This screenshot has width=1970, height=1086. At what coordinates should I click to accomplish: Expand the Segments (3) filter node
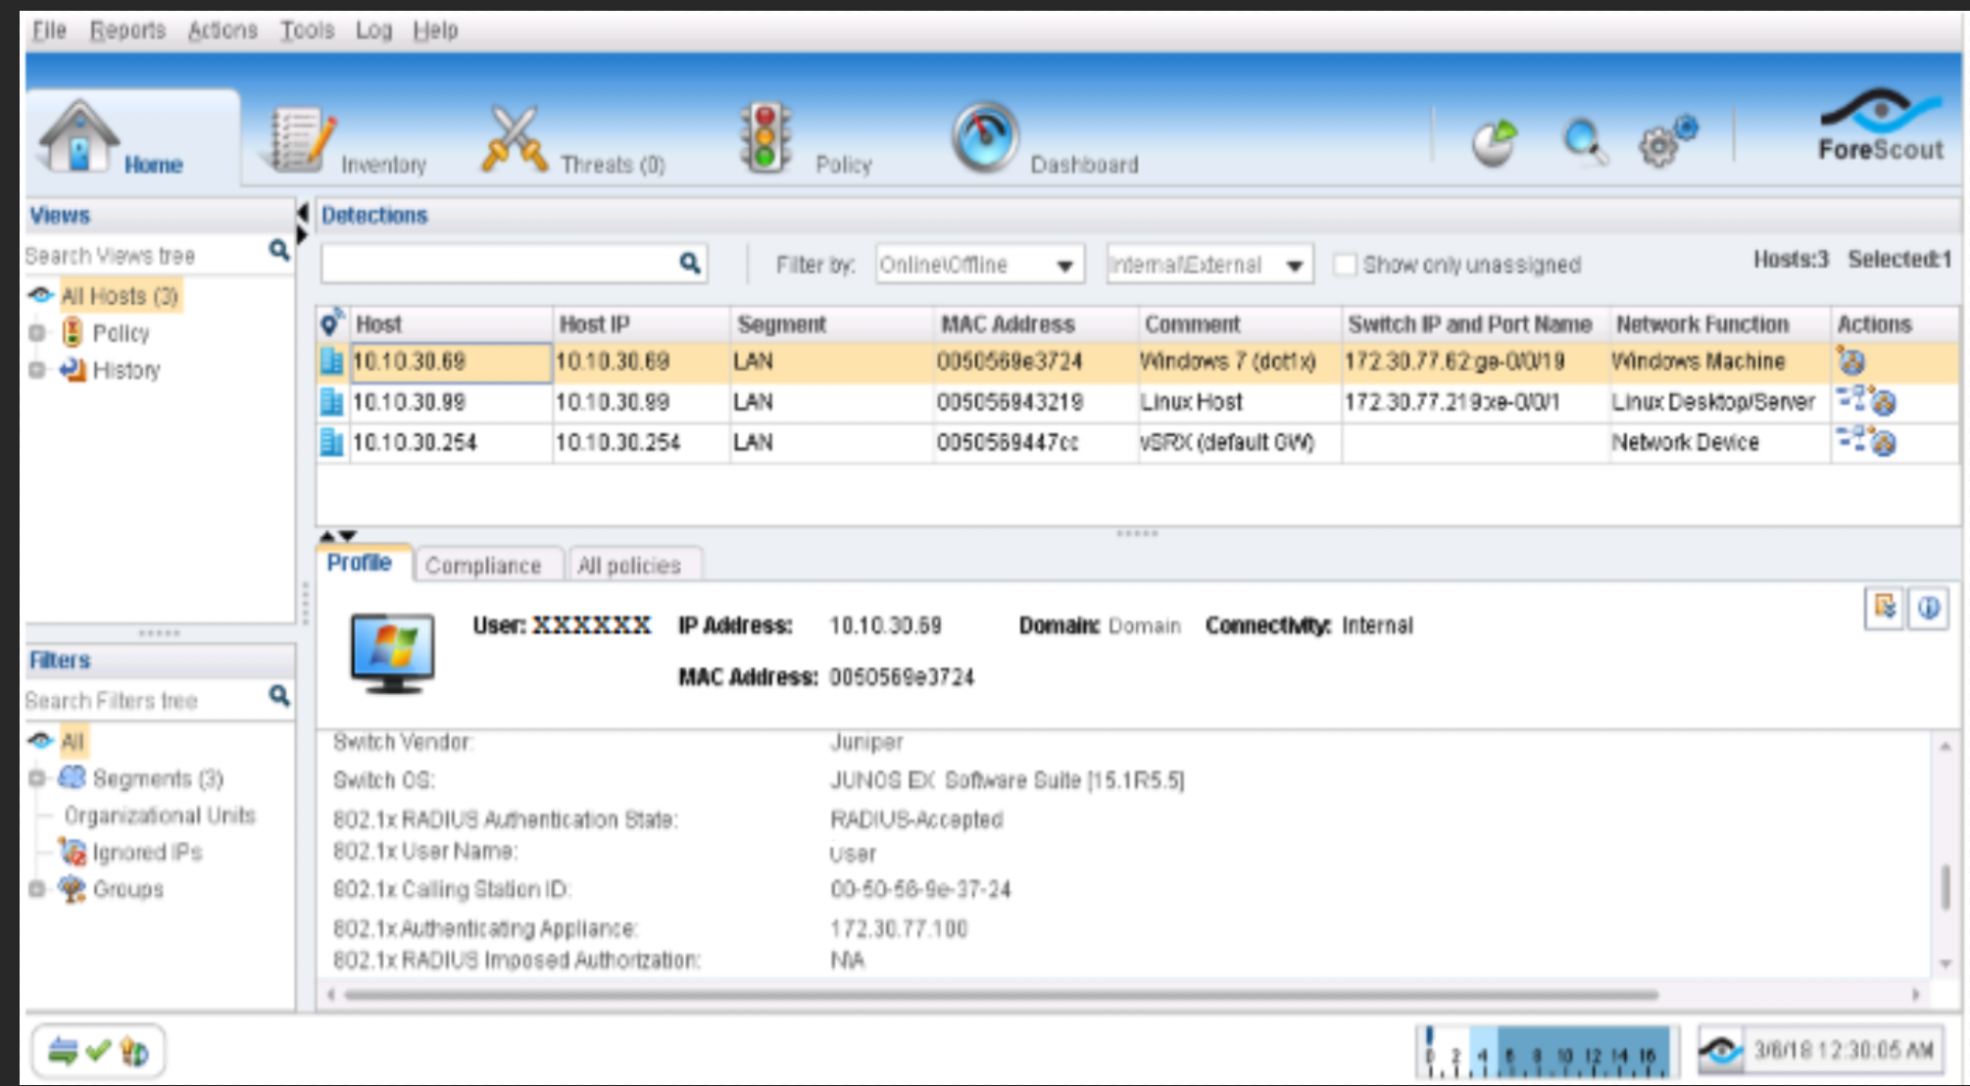pos(37,778)
